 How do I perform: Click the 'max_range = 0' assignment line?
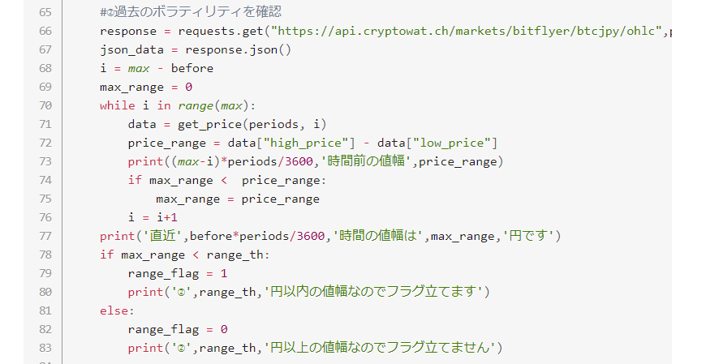[145, 87]
